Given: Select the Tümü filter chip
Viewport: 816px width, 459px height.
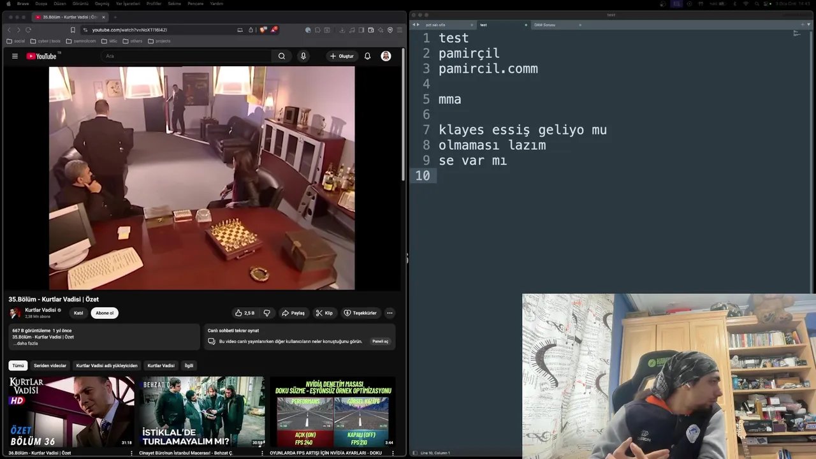Looking at the screenshot, I should (x=18, y=365).
